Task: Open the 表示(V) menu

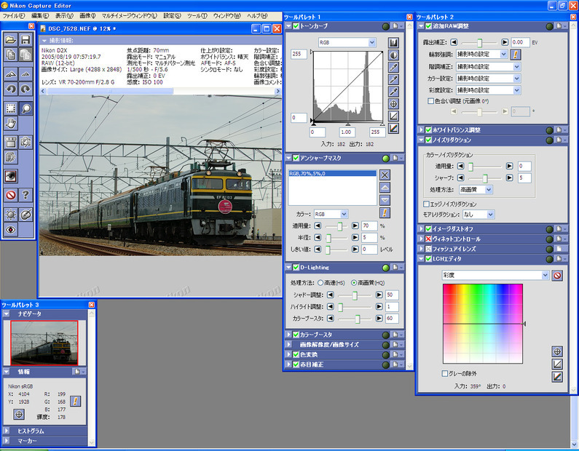Action: tap(64, 16)
